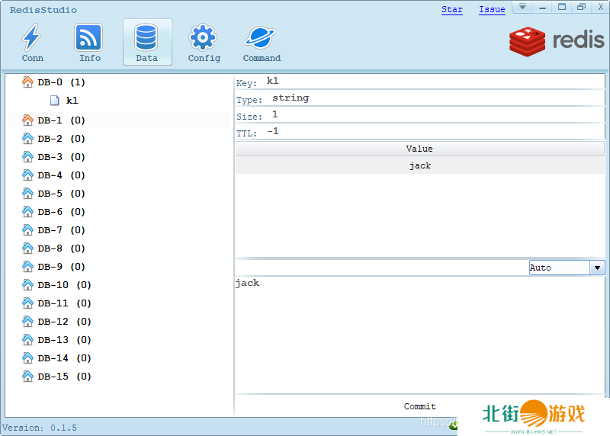Click the Issue link
Screen dimensions: 610x436
coord(492,9)
